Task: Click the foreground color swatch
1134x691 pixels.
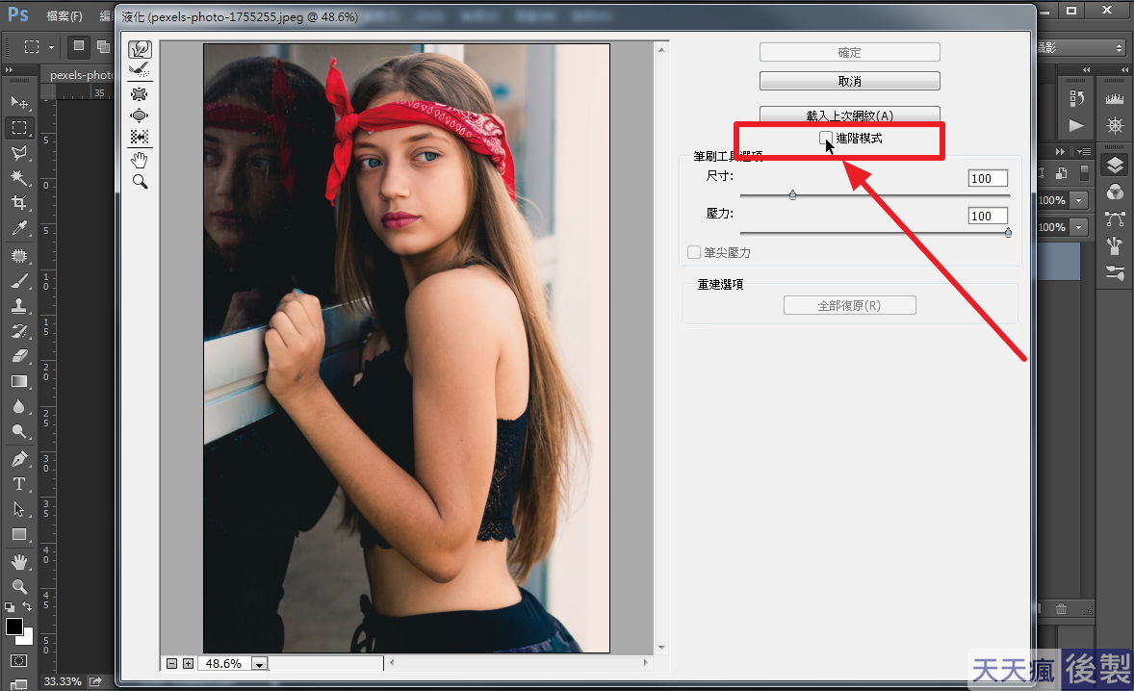Action: (x=13, y=627)
